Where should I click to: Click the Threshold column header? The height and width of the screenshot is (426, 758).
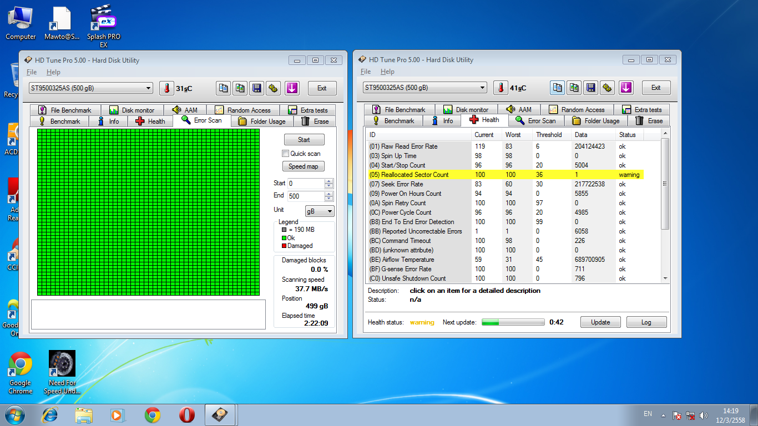(552, 135)
